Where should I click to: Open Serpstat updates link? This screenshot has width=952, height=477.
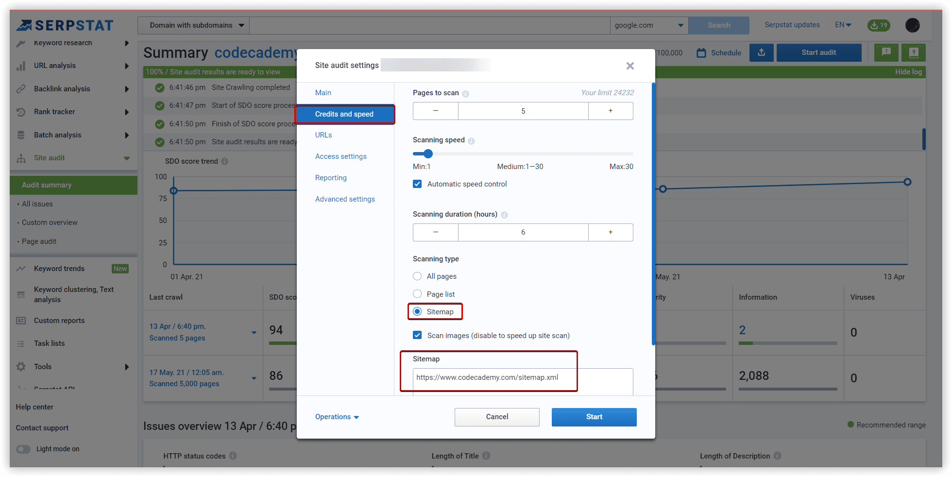pos(792,25)
